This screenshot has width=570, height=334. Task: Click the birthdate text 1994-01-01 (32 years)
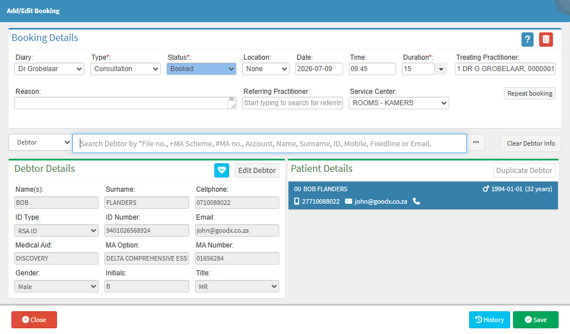coord(522,189)
